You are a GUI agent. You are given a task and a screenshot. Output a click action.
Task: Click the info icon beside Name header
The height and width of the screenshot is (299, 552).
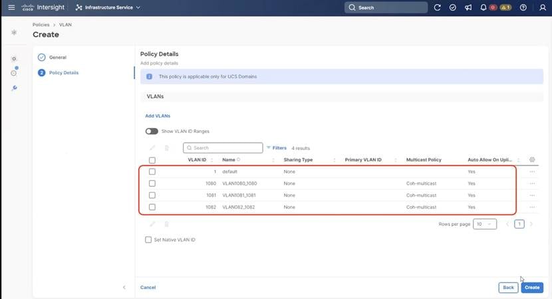click(x=238, y=159)
